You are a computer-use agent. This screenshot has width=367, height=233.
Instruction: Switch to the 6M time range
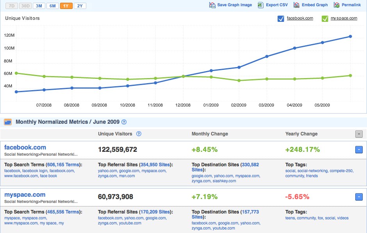(53, 6)
